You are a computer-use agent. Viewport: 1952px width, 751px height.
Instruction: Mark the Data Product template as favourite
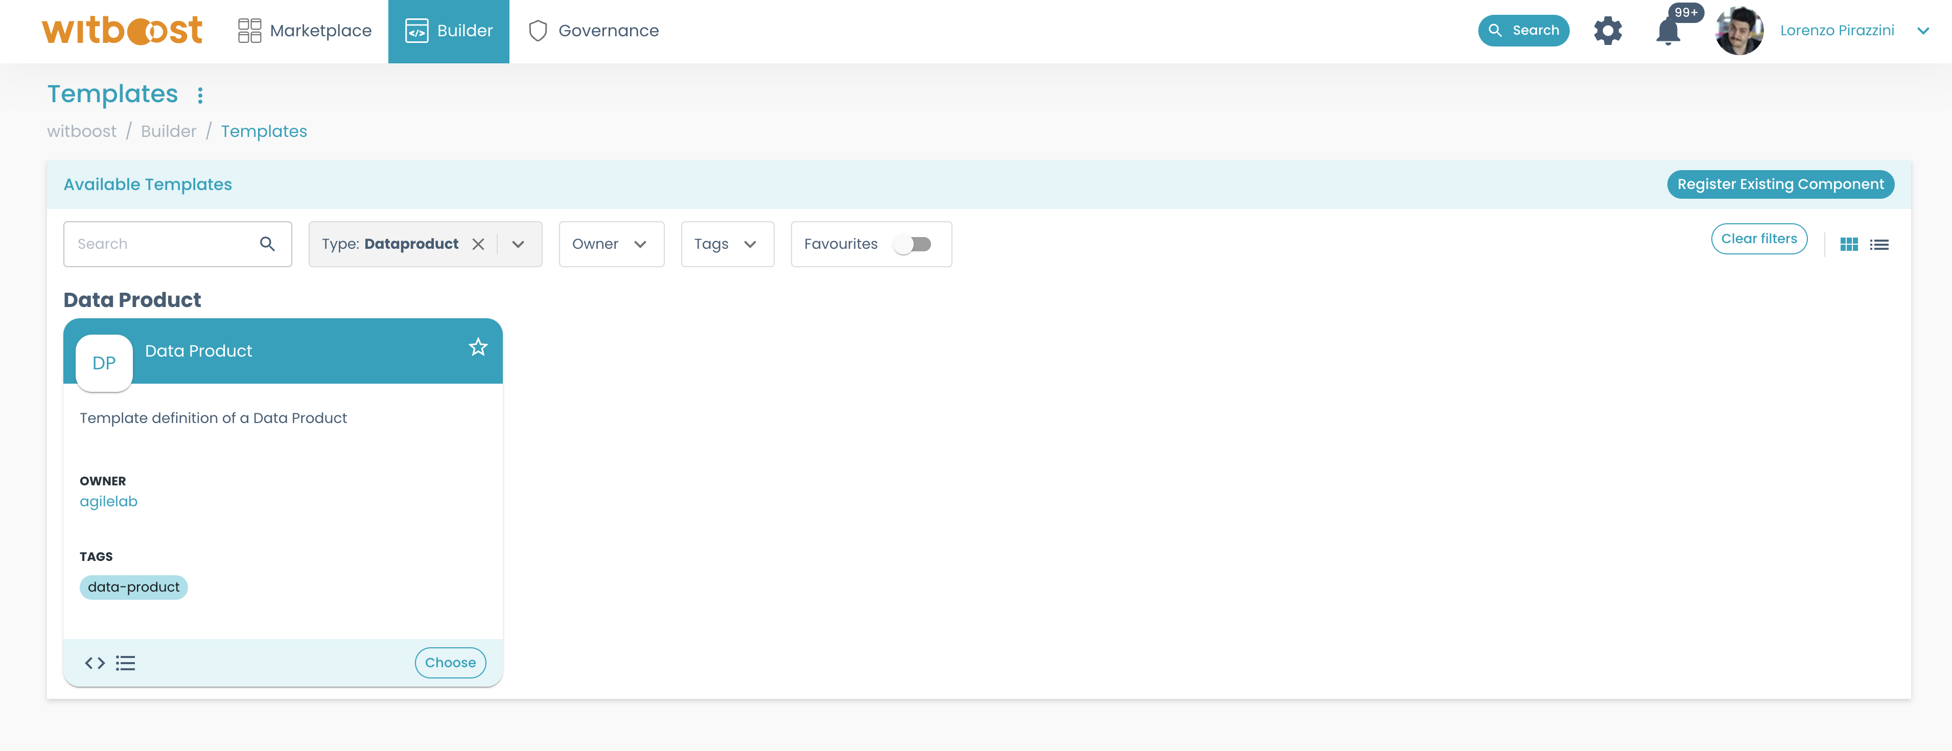click(x=478, y=346)
